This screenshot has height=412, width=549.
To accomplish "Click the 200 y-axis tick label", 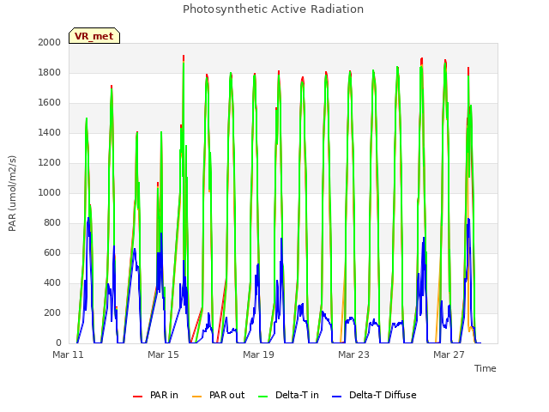I will click(x=52, y=312).
